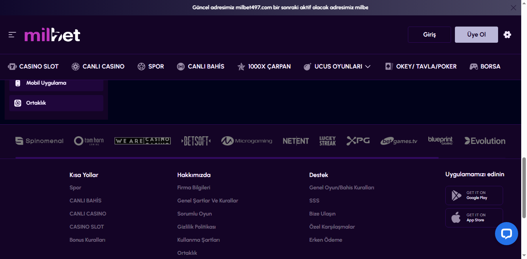Open the Gizlilik Politikası link
The height and width of the screenshot is (259, 527).
coord(197,227)
